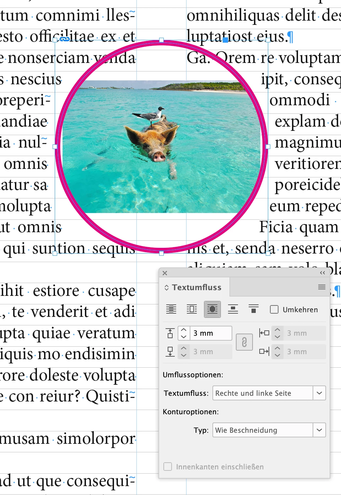Image resolution: width=341 pixels, height=495 pixels.
Task: Select the No text wrap icon
Action: point(171,309)
